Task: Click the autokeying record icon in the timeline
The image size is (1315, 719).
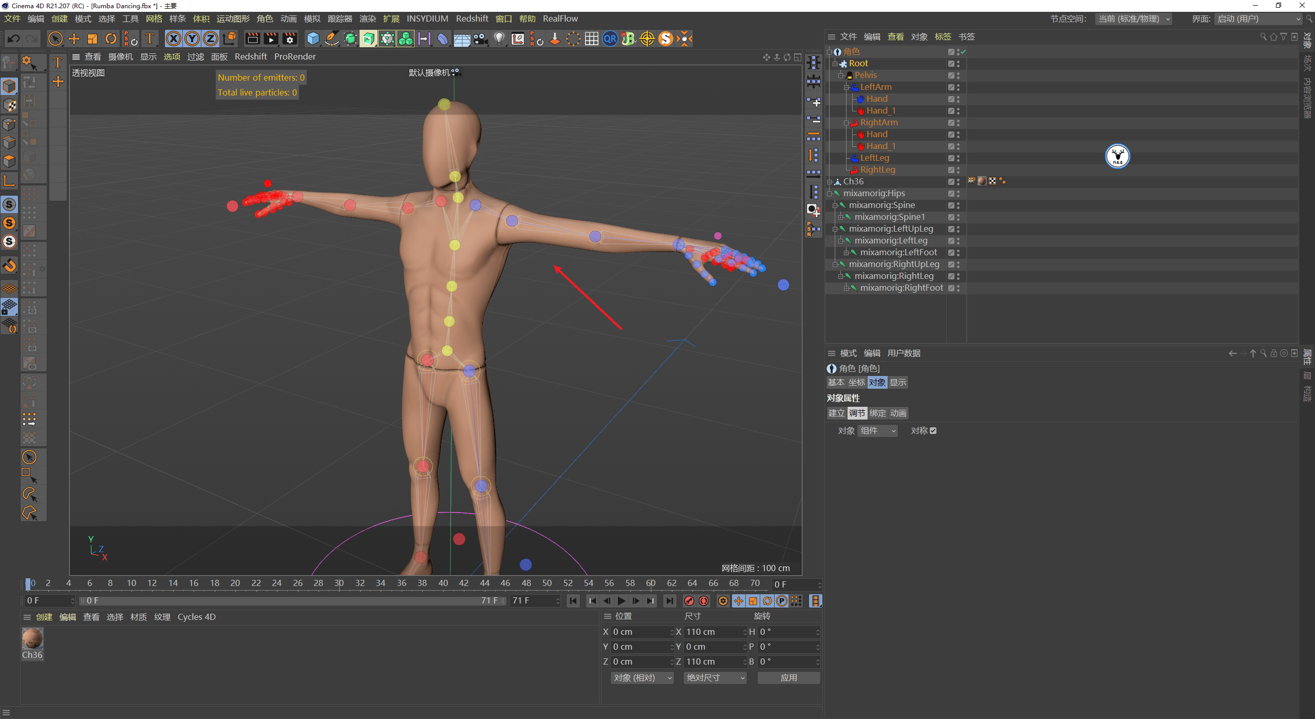Action: [704, 600]
